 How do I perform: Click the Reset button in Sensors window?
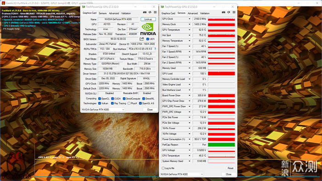click(230, 168)
